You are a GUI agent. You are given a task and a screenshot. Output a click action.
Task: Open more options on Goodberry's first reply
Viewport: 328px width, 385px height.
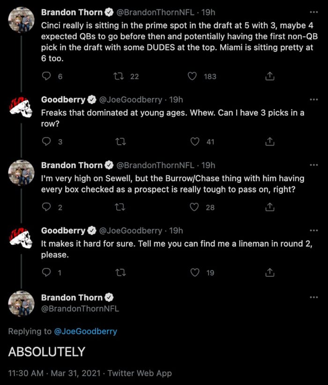[313, 99]
